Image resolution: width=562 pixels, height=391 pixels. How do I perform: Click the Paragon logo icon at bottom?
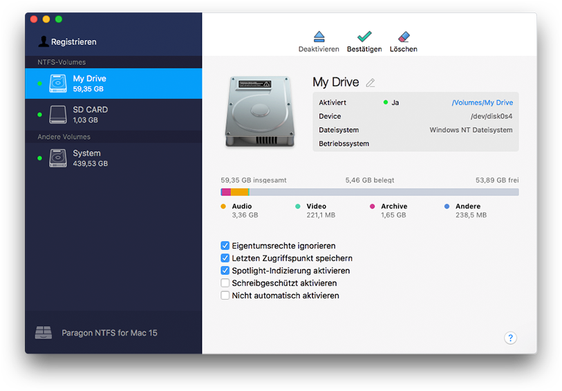[x=44, y=333]
